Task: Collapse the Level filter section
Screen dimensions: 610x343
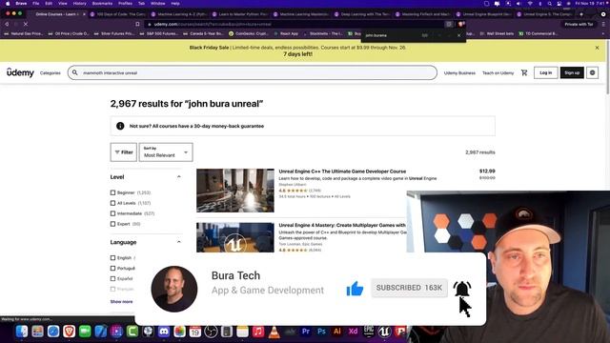Action: 179,177
